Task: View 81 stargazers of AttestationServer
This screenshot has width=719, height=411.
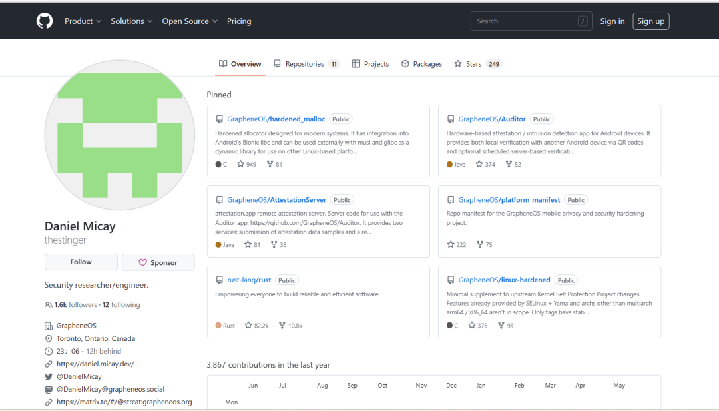Action: [x=252, y=244]
